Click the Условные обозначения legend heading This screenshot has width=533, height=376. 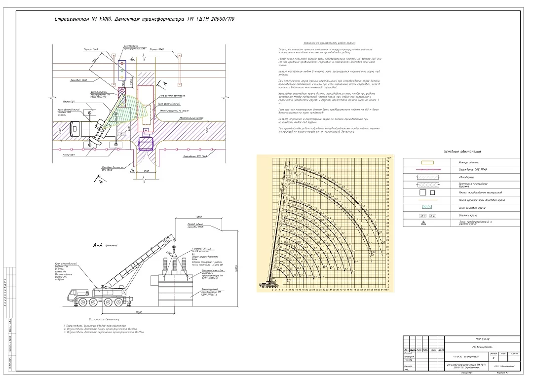point(461,151)
